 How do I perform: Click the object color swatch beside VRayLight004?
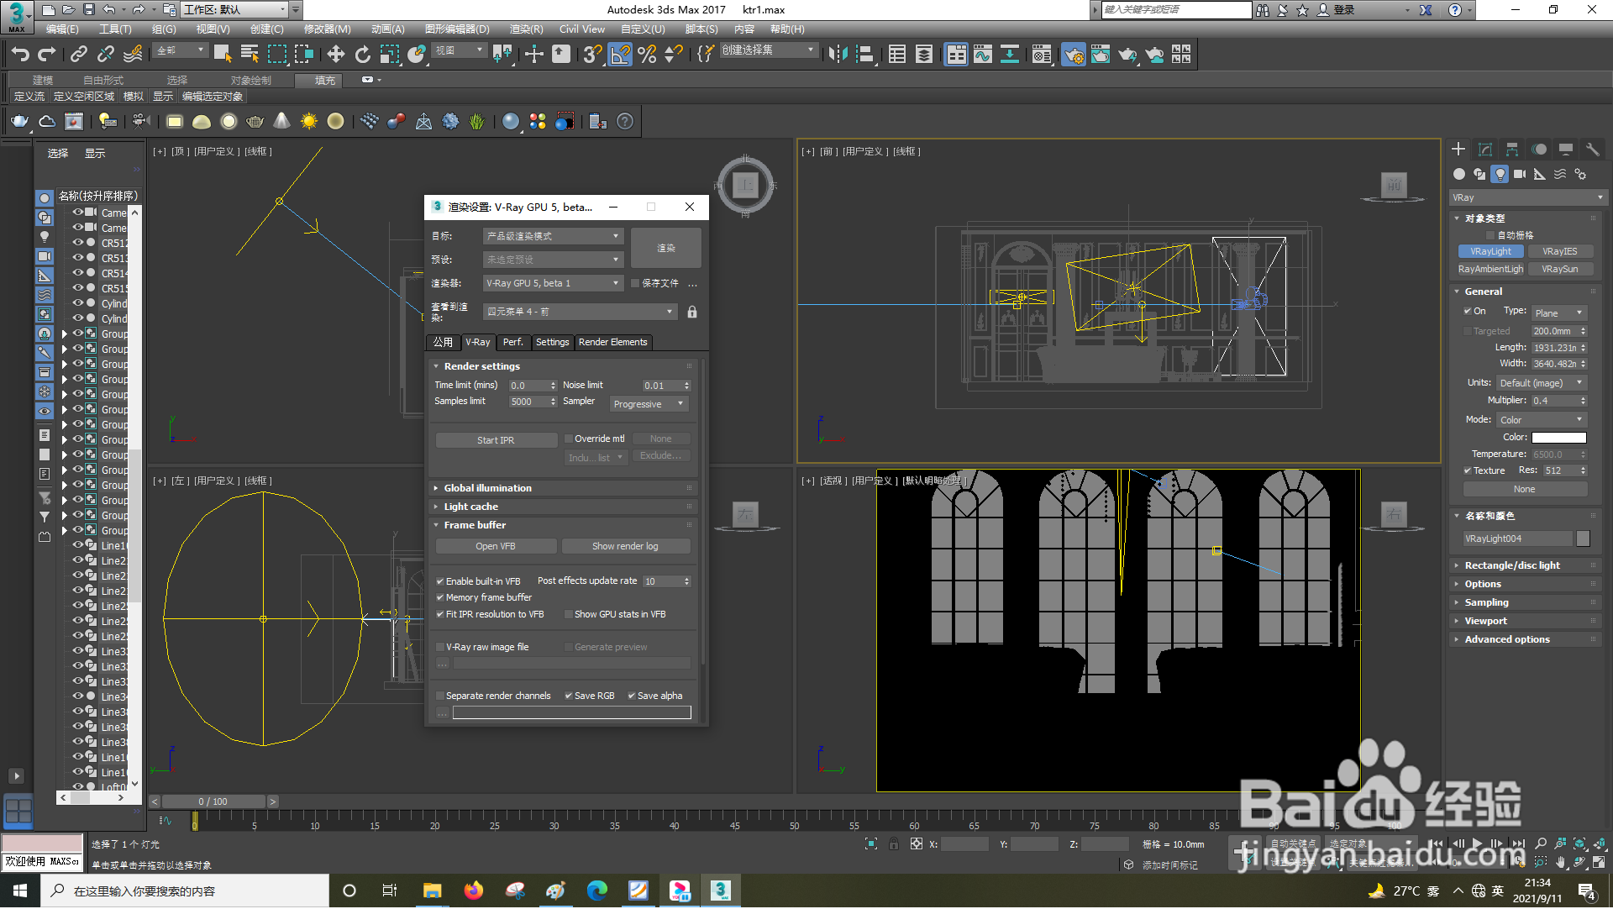click(1583, 539)
